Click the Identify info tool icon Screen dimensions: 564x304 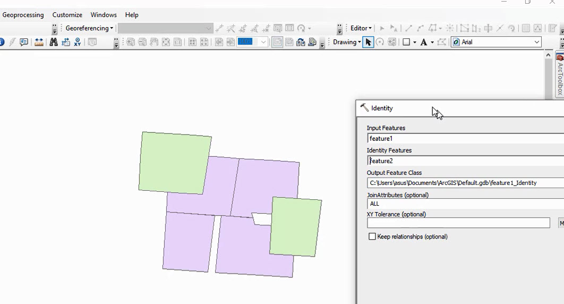click(2, 42)
